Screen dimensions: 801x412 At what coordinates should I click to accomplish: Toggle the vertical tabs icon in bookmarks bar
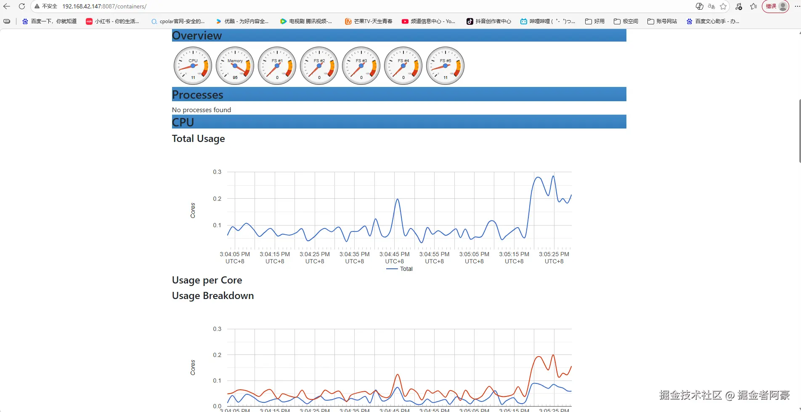tap(7, 21)
